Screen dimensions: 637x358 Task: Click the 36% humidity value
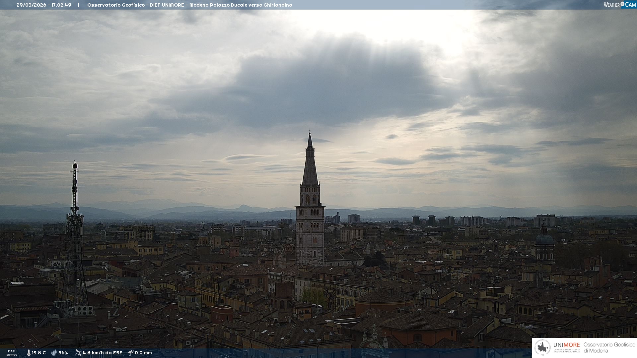[63, 353]
